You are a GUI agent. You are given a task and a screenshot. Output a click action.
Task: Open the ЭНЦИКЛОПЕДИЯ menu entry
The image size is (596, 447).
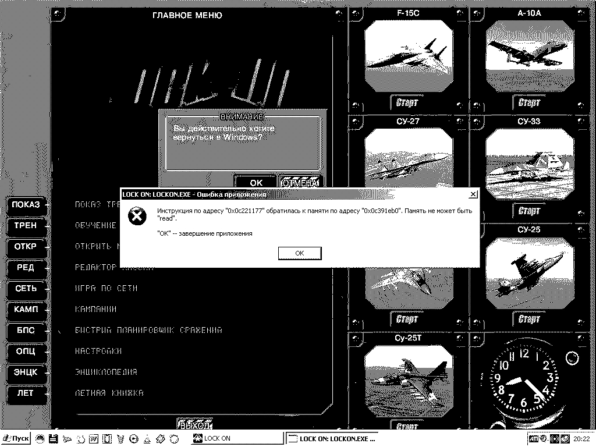click(106, 372)
